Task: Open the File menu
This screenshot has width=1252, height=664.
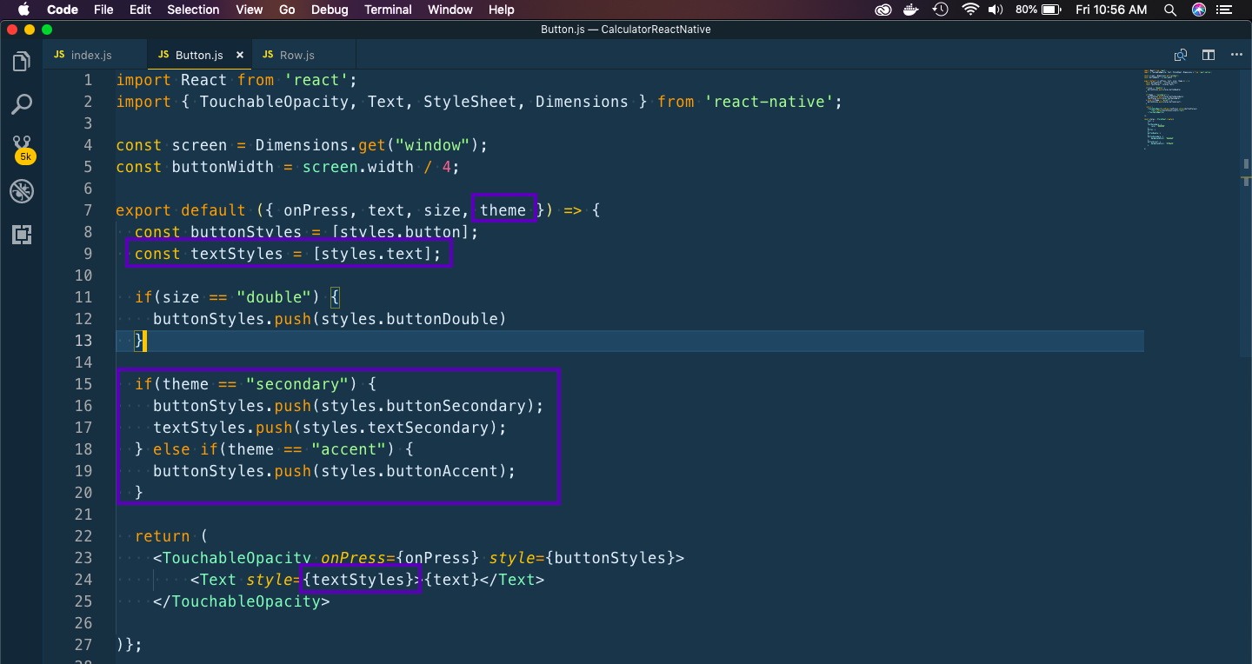Action: [103, 10]
